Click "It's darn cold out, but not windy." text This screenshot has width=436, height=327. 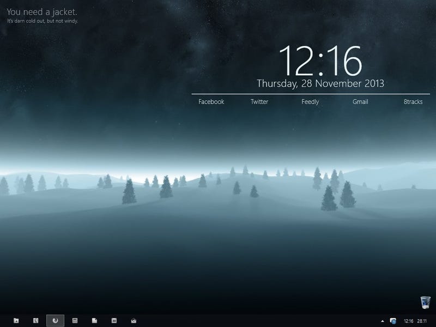43,21
